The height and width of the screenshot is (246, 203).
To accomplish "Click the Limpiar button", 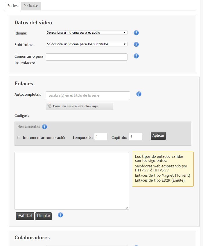I will (x=44, y=216).
